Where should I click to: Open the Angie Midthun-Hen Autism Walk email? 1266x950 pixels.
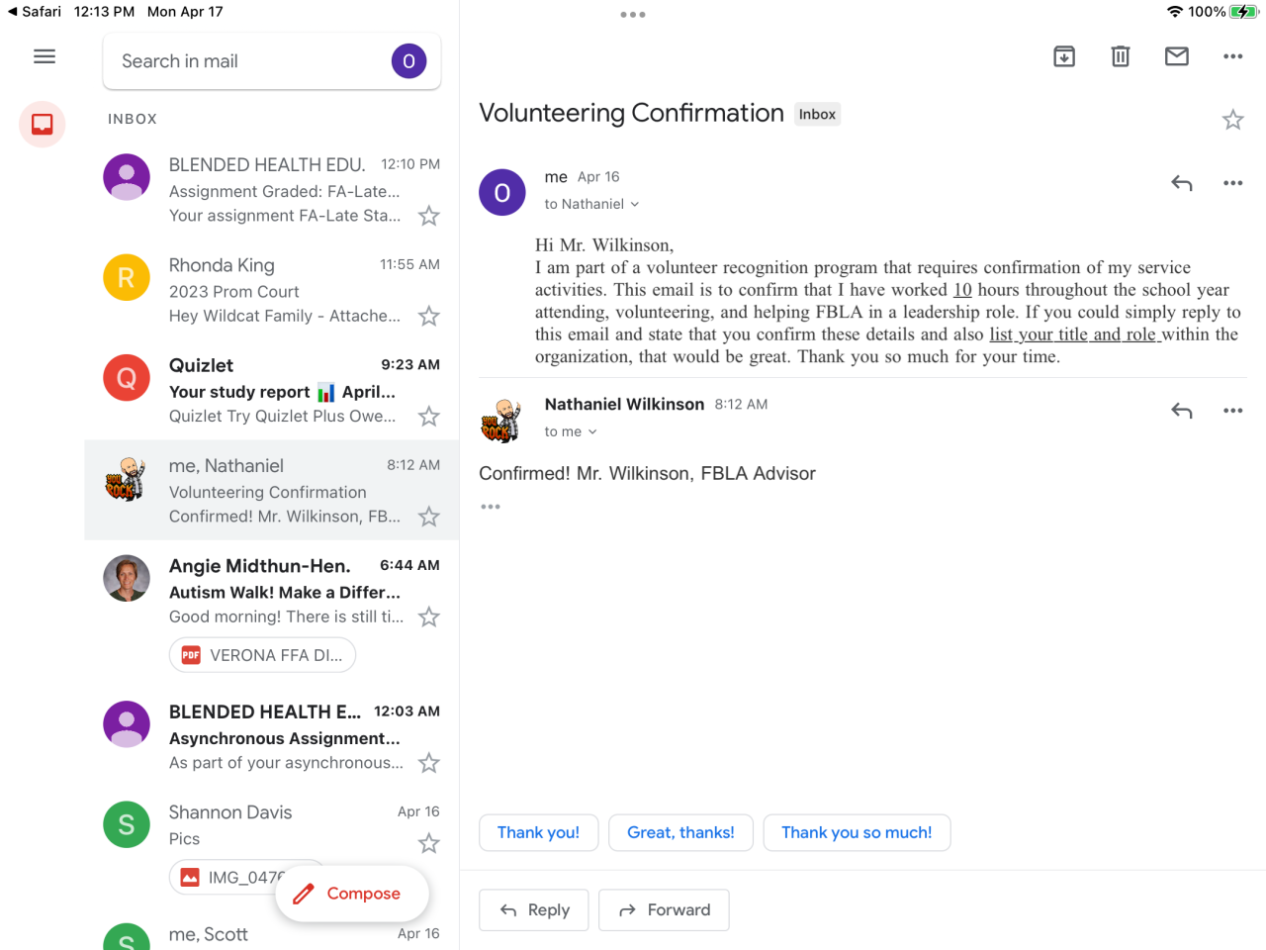[x=285, y=591]
